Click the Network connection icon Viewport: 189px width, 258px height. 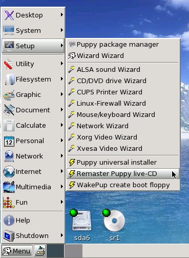click(x=9, y=156)
